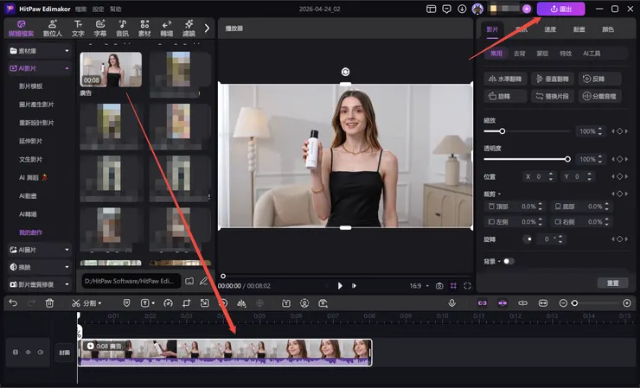This screenshot has height=388, width=640.
Task: Click the 重置 reset button
Action: (x=611, y=283)
